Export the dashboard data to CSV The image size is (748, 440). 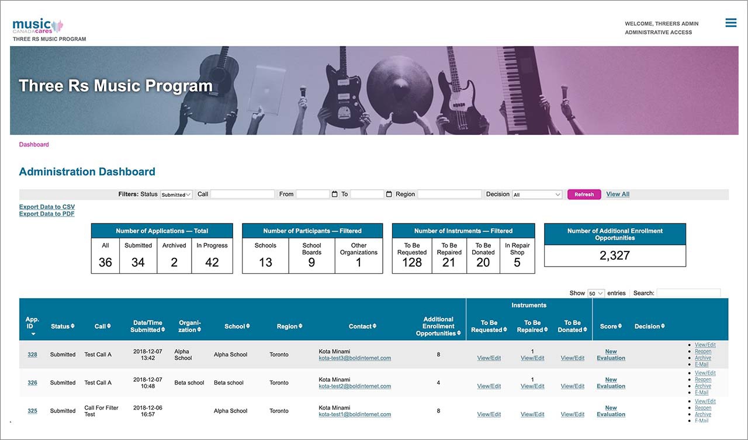tap(47, 207)
